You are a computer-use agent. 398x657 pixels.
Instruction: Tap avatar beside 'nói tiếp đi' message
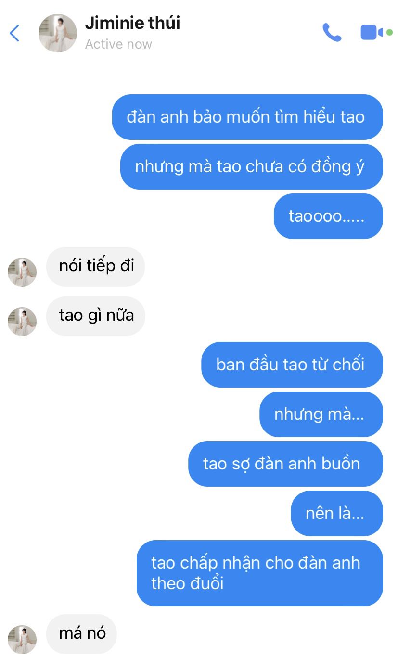[22, 272]
